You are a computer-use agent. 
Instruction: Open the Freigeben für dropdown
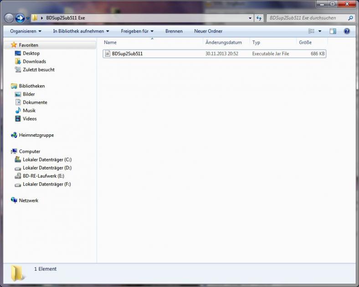point(137,31)
